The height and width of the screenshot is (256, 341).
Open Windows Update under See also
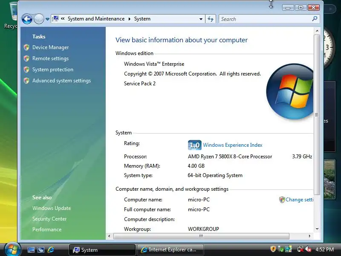click(52, 208)
